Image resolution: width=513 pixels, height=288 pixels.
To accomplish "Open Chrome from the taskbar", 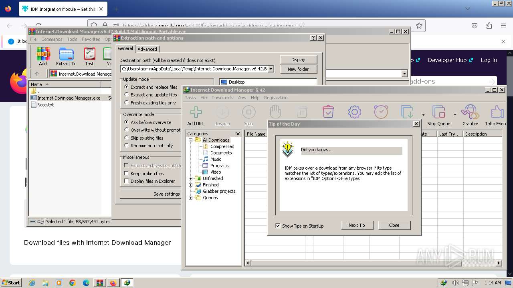I will [73, 283].
